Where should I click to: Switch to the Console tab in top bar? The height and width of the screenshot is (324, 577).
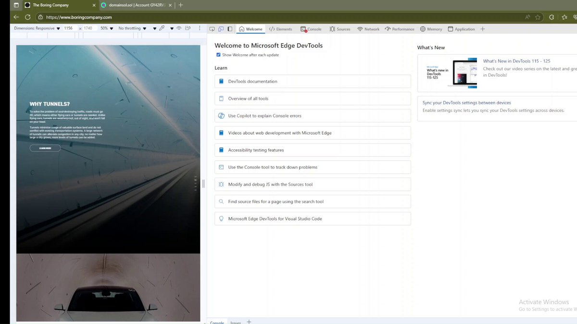coord(311,29)
